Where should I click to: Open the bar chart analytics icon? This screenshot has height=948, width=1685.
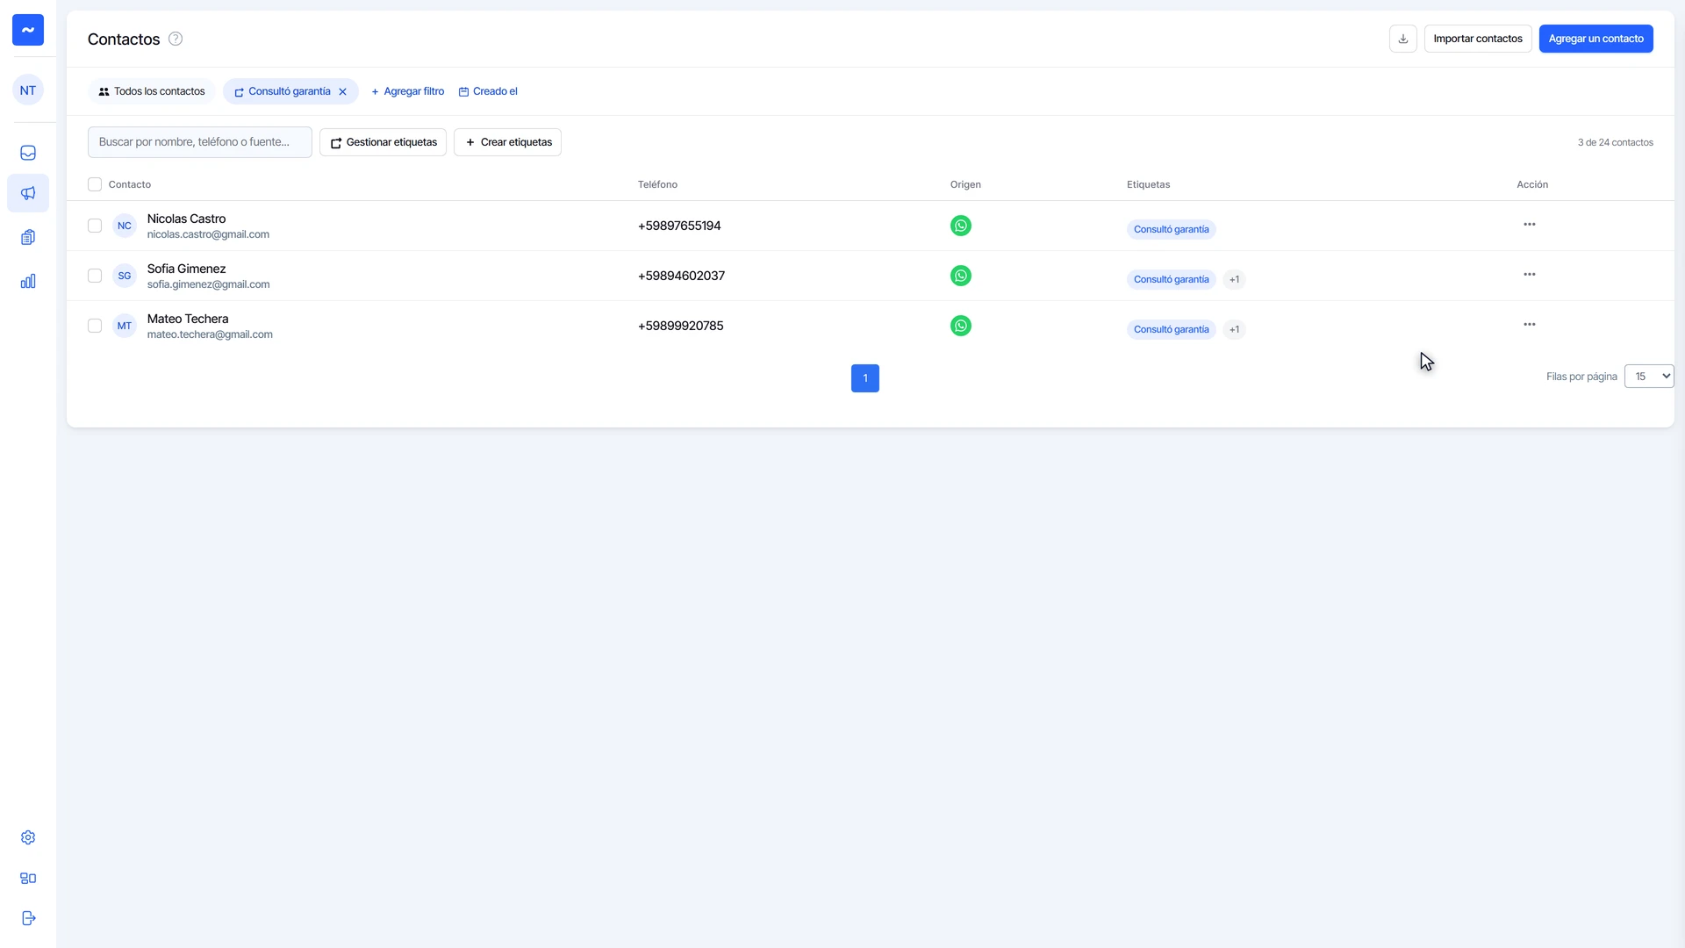[x=28, y=281]
